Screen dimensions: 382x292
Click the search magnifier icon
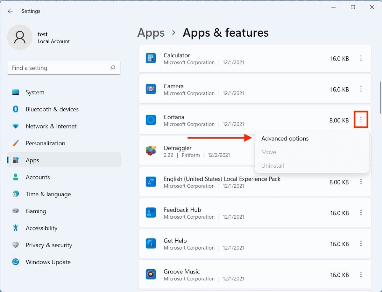(x=113, y=68)
